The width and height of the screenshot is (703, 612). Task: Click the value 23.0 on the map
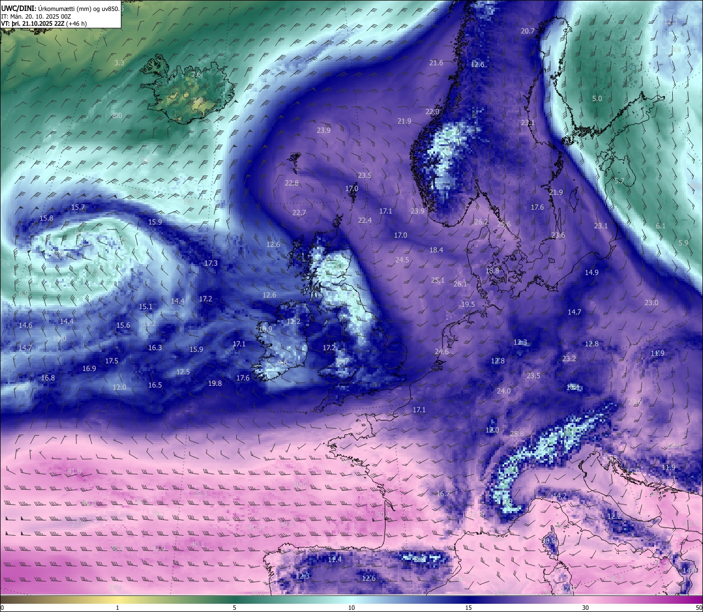pyautogui.click(x=651, y=302)
